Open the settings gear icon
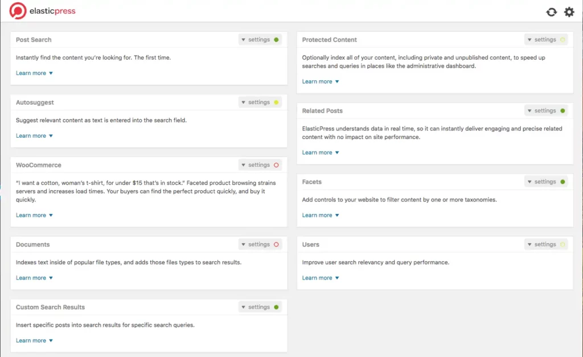Screen dimensions: 583x357 point(569,12)
